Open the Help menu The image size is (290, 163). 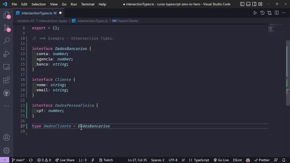click(102, 4)
